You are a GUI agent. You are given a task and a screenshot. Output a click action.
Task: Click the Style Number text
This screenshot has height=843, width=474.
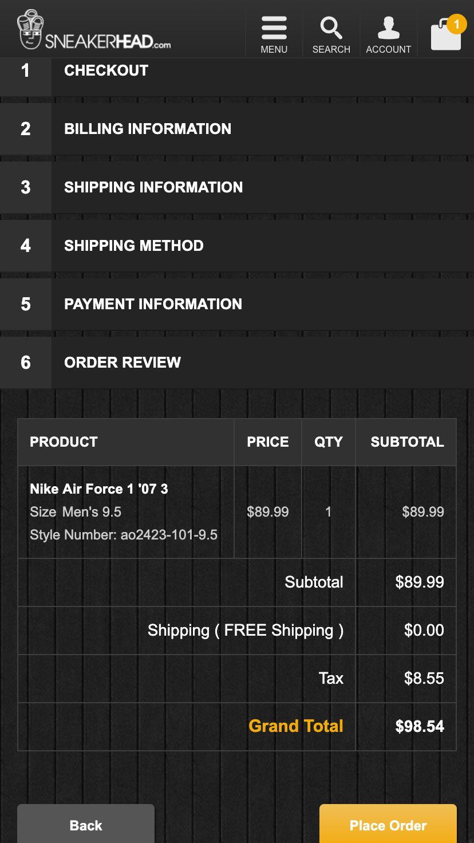point(124,535)
